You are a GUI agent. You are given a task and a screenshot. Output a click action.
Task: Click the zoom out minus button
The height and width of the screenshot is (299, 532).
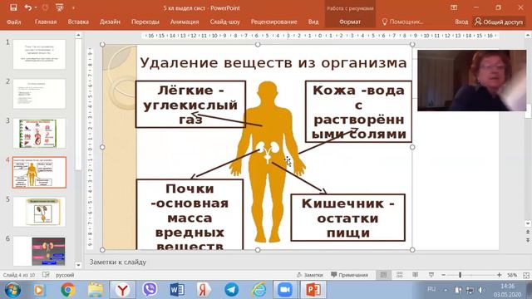point(443,275)
